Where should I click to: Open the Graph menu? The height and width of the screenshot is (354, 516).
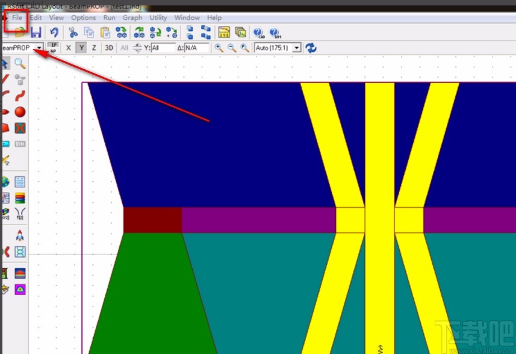coord(132,17)
